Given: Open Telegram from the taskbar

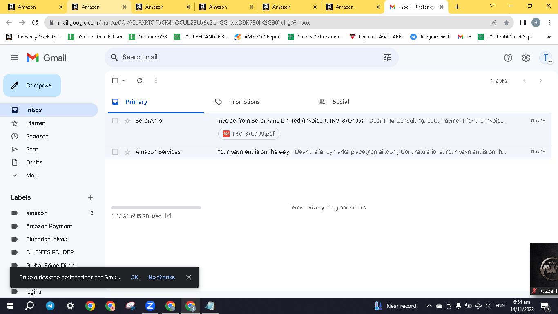Looking at the screenshot, I should pyautogui.click(x=50, y=306).
